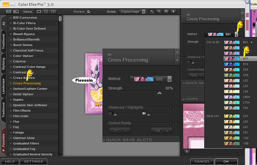257x165 pixels.
Task: Collapse the Loupe section
Action: [x=184, y=99]
